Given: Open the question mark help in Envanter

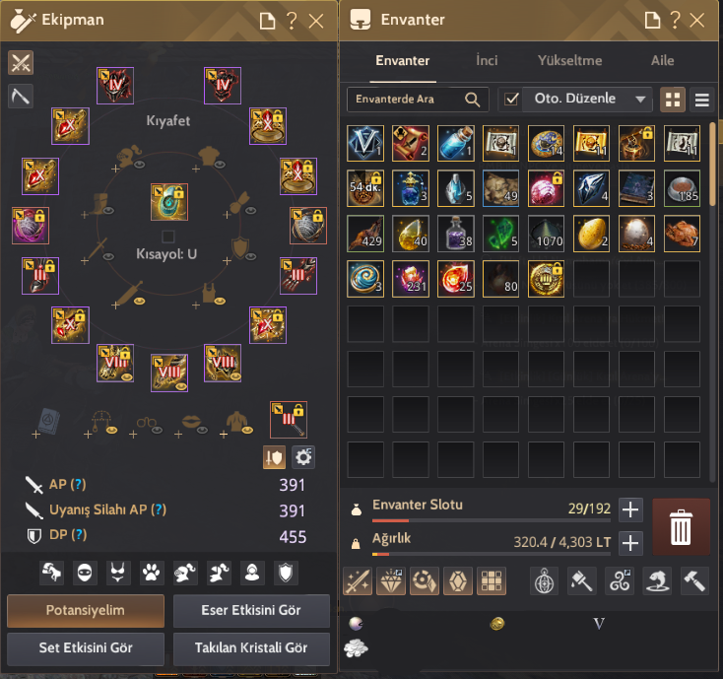Looking at the screenshot, I should click(675, 21).
